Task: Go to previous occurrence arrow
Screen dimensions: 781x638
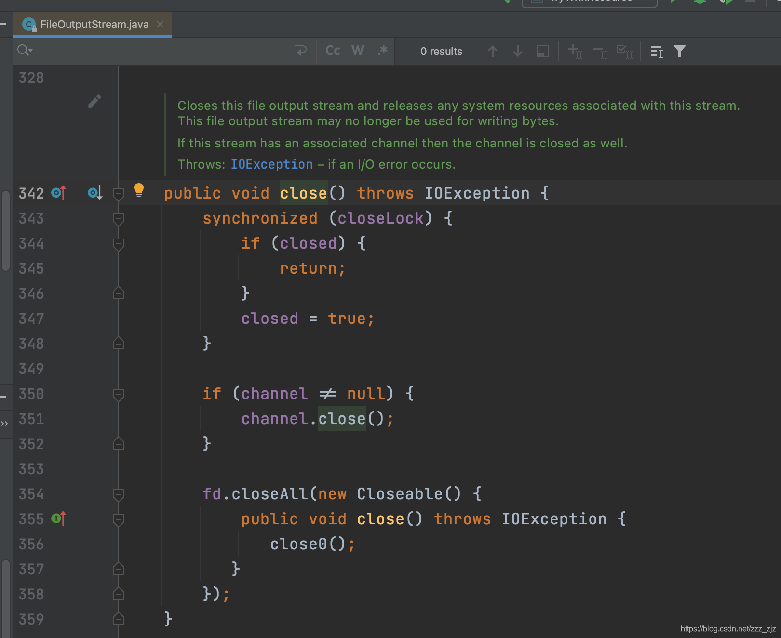Action: coord(492,51)
